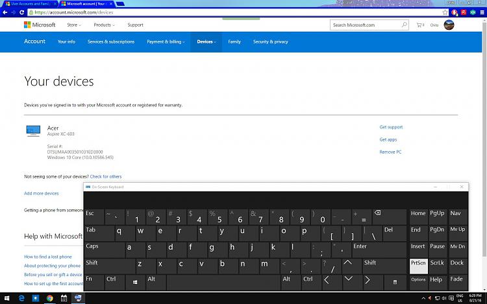Toggle the Caps key on the keyboard

[x=105, y=250]
